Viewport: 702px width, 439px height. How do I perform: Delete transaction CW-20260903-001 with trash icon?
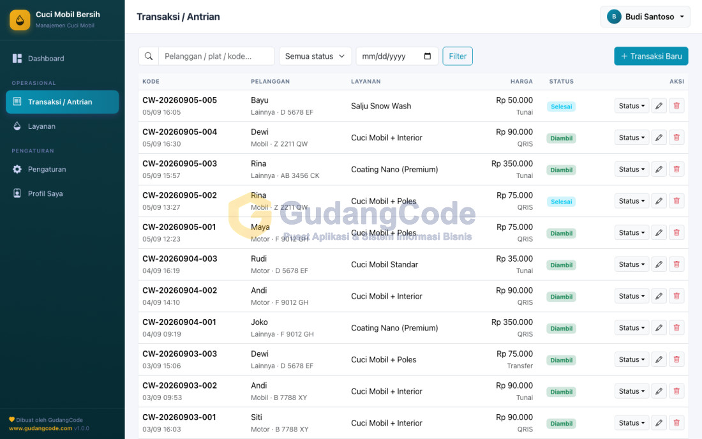tap(676, 423)
